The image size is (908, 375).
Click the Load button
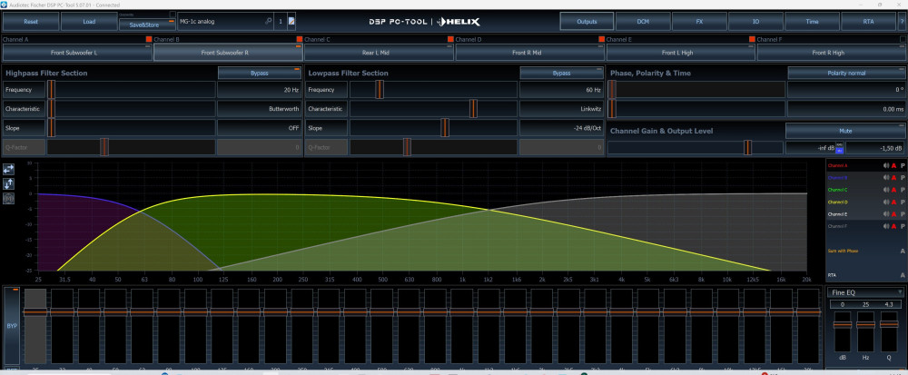coord(89,22)
